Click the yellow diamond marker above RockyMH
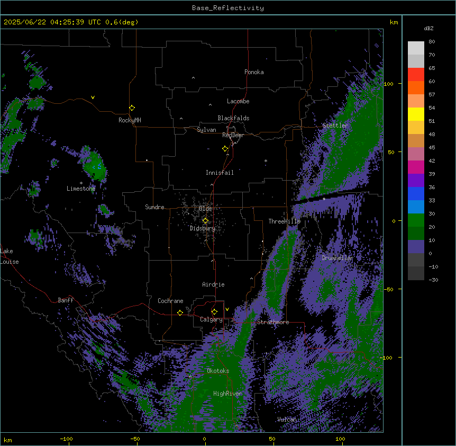The width and height of the screenshot is (456, 446). [x=132, y=108]
